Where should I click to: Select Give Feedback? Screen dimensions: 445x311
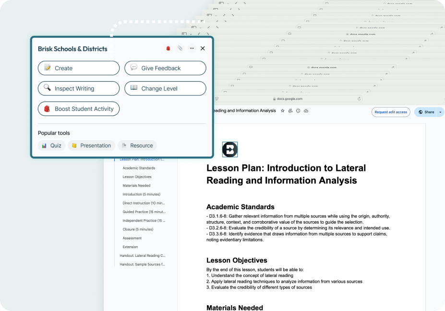pos(165,68)
